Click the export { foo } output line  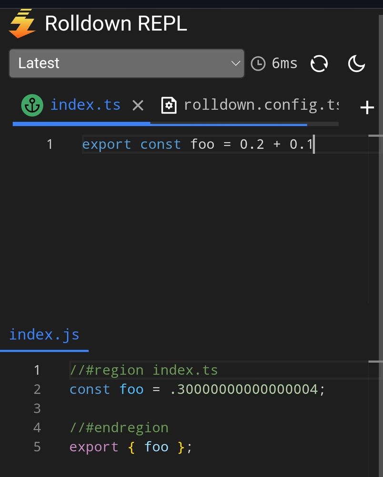click(131, 447)
